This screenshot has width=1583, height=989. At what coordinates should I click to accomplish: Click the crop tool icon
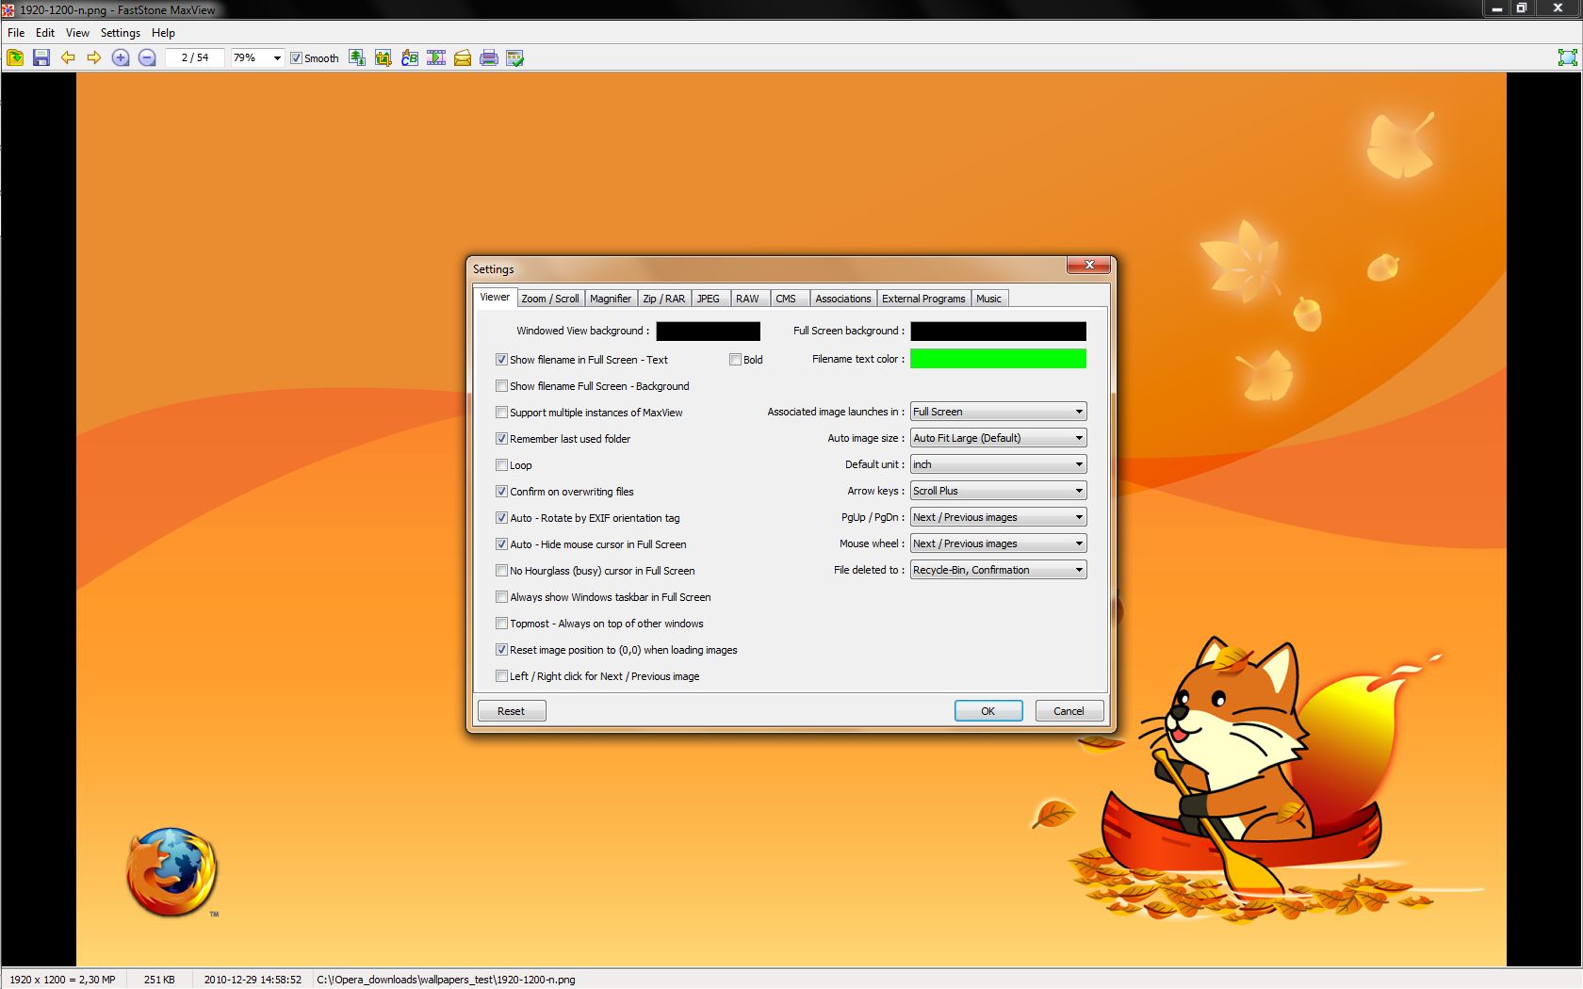[x=384, y=57]
